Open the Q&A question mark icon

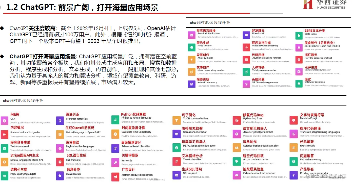coord(5,121)
